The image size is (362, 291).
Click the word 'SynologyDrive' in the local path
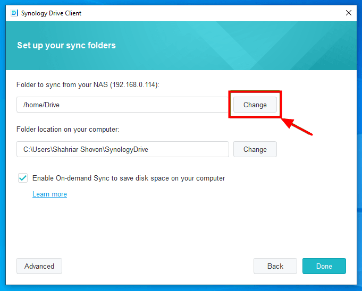[x=126, y=149]
